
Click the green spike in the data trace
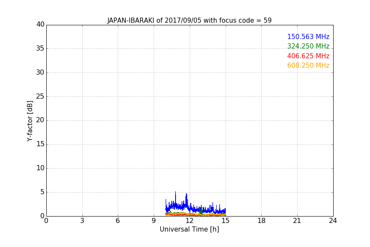click(x=201, y=209)
